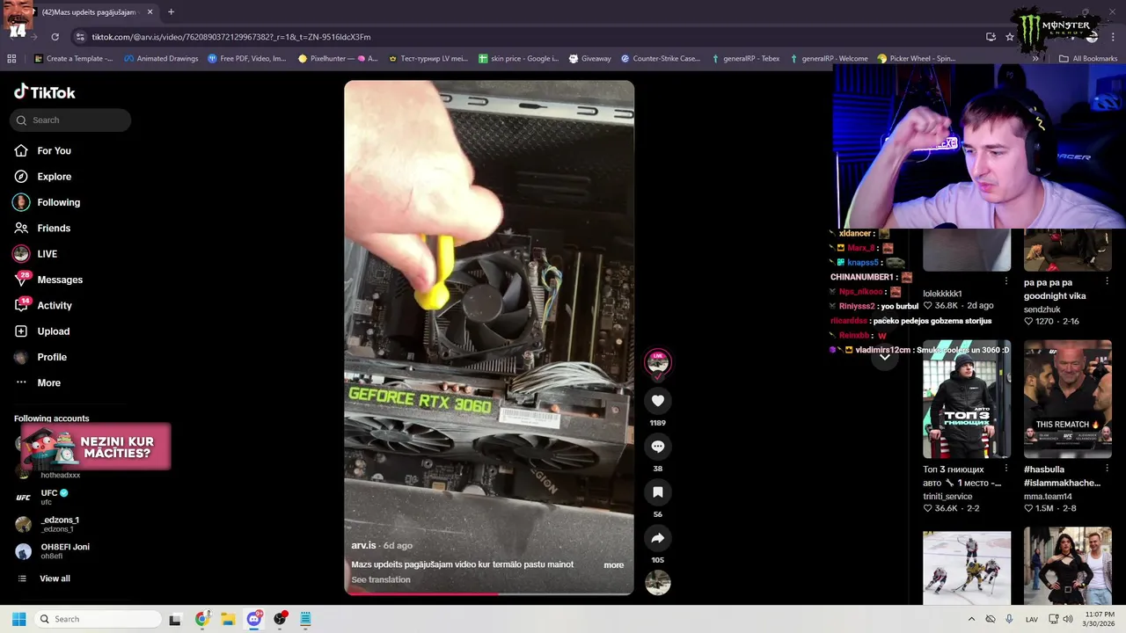Go to your Profile
This screenshot has width=1126, height=633.
[x=52, y=357]
